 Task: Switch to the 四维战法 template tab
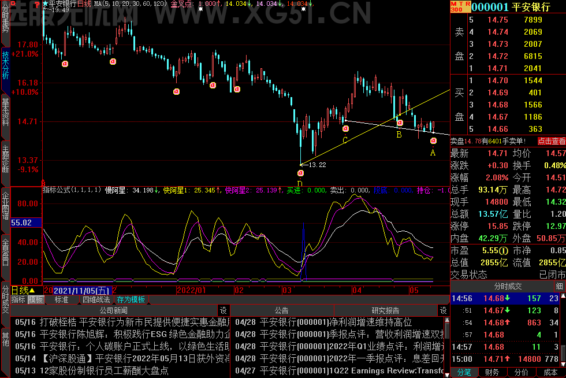tap(96, 299)
